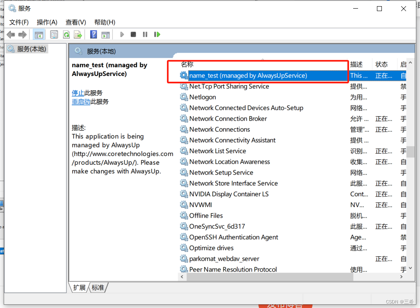
Task: Click the Stop Service square icon
Action: point(133,34)
